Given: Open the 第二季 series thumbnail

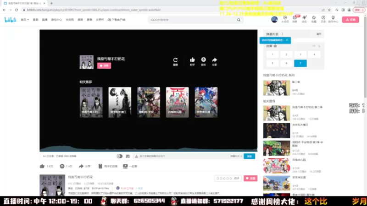Looking at the screenshot, I should pos(277,88).
